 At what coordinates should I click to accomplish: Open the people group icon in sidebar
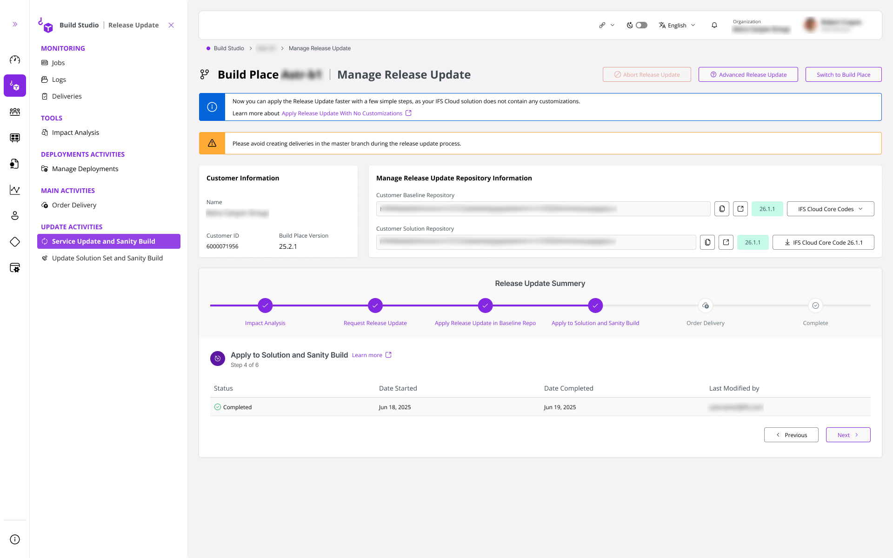[x=15, y=112]
